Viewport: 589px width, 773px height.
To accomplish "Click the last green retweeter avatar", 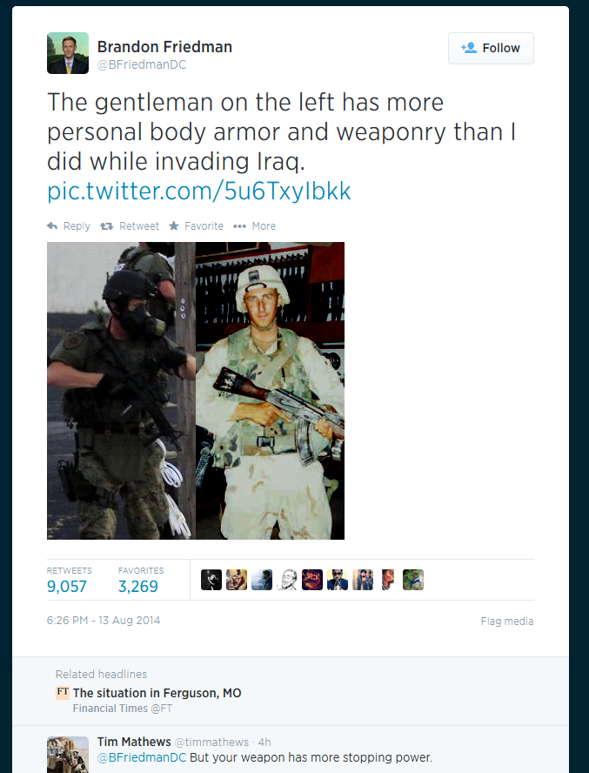I will [x=413, y=580].
